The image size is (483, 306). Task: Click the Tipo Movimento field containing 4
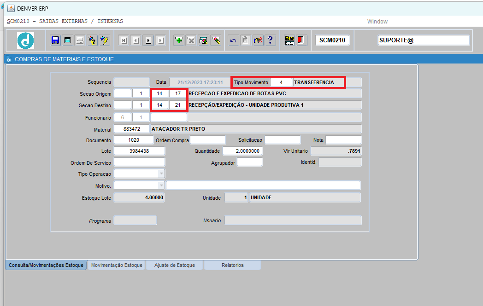281,82
